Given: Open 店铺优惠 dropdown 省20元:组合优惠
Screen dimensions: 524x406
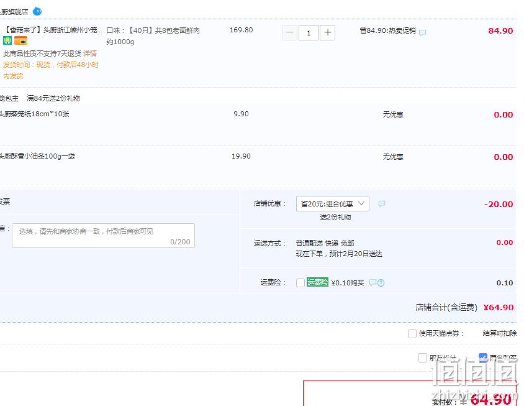Looking at the screenshot, I should point(333,203).
